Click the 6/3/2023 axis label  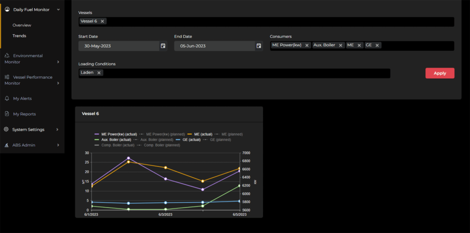165,214
